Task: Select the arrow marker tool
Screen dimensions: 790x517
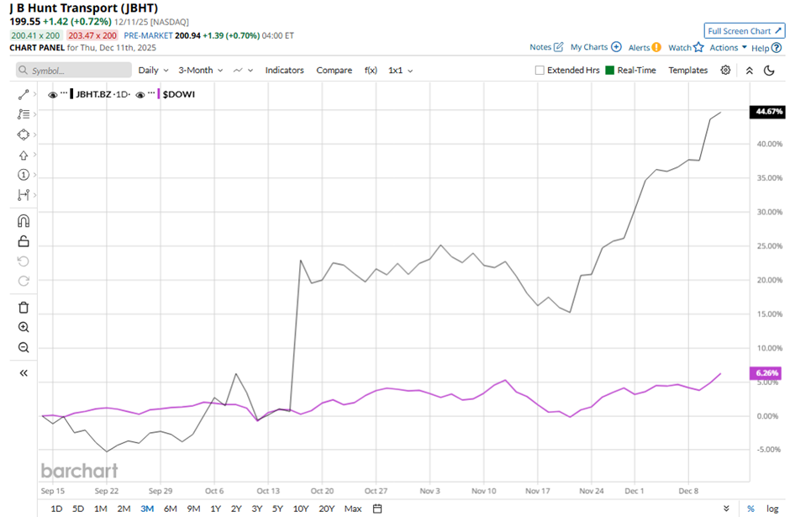Action: click(x=24, y=156)
